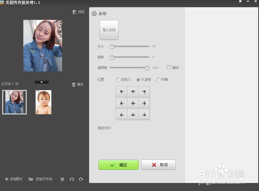Select the 平铺 tiling radio button
The height and width of the screenshot is (191, 259).
(x=158, y=80)
